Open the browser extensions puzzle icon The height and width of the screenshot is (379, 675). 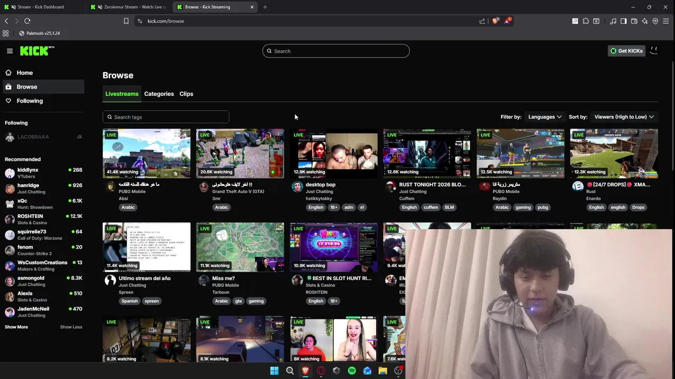point(585,21)
